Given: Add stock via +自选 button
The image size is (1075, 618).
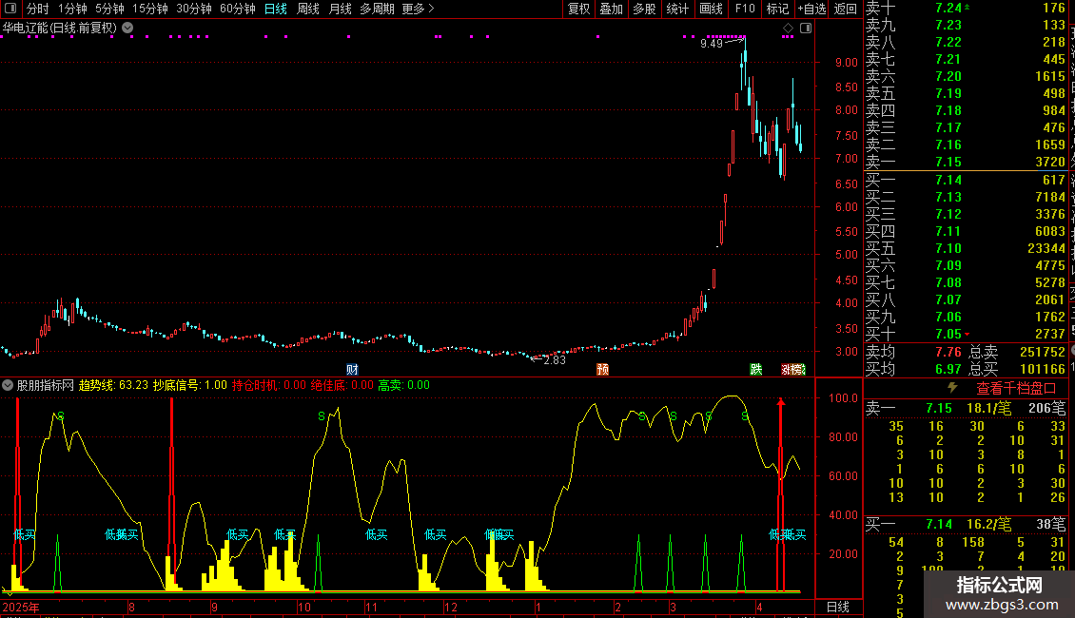Looking at the screenshot, I should pos(811,9).
